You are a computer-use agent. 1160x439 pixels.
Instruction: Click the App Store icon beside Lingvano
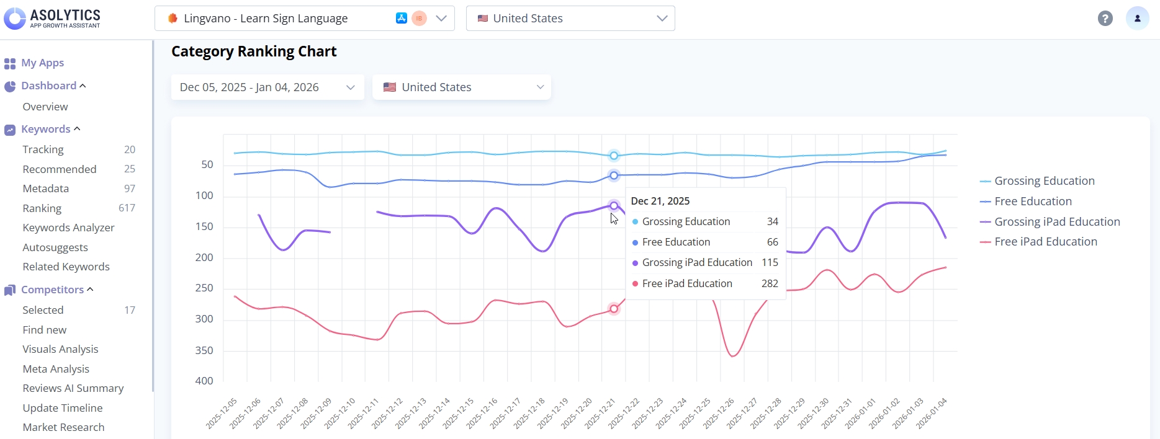pos(402,19)
